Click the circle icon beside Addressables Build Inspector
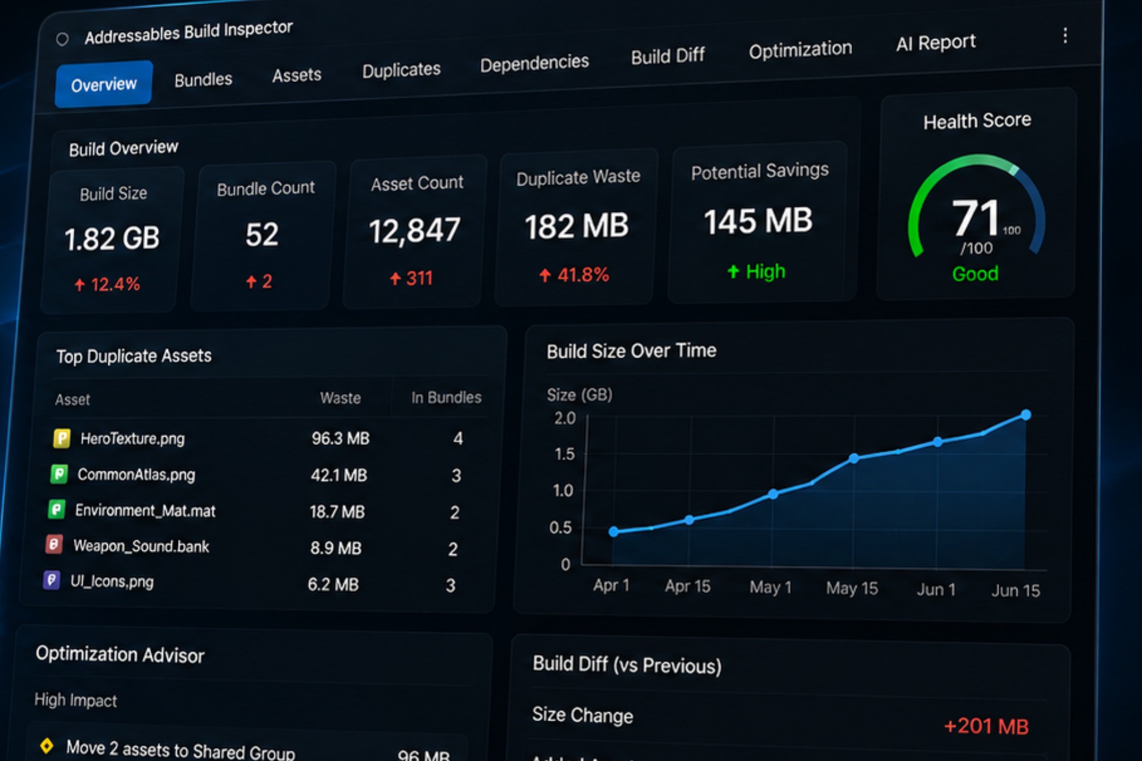Viewport: 1142px width, 761px height. pyautogui.click(x=62, y=39)
